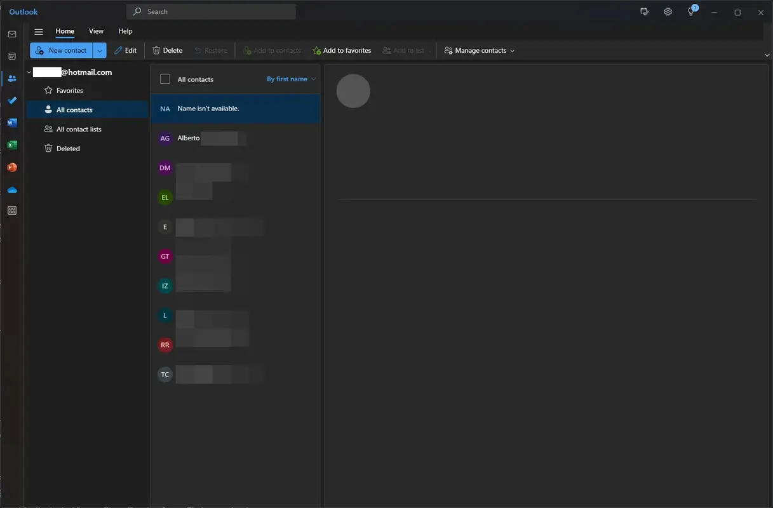Switch to the Calendar app icon
The image size is (773, 508).
(11, 56)
